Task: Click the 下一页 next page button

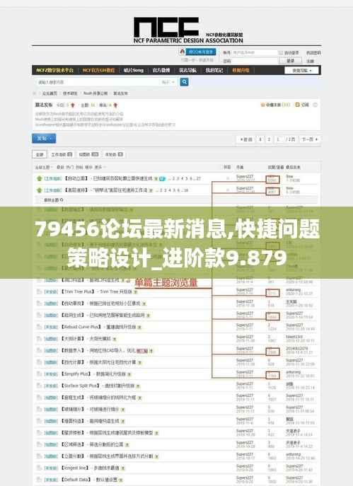Action: coord(310,139)
